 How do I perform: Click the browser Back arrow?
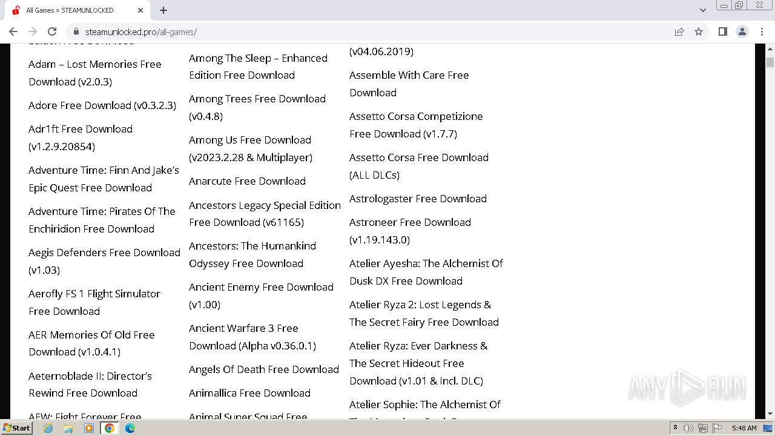coord(13,31)
